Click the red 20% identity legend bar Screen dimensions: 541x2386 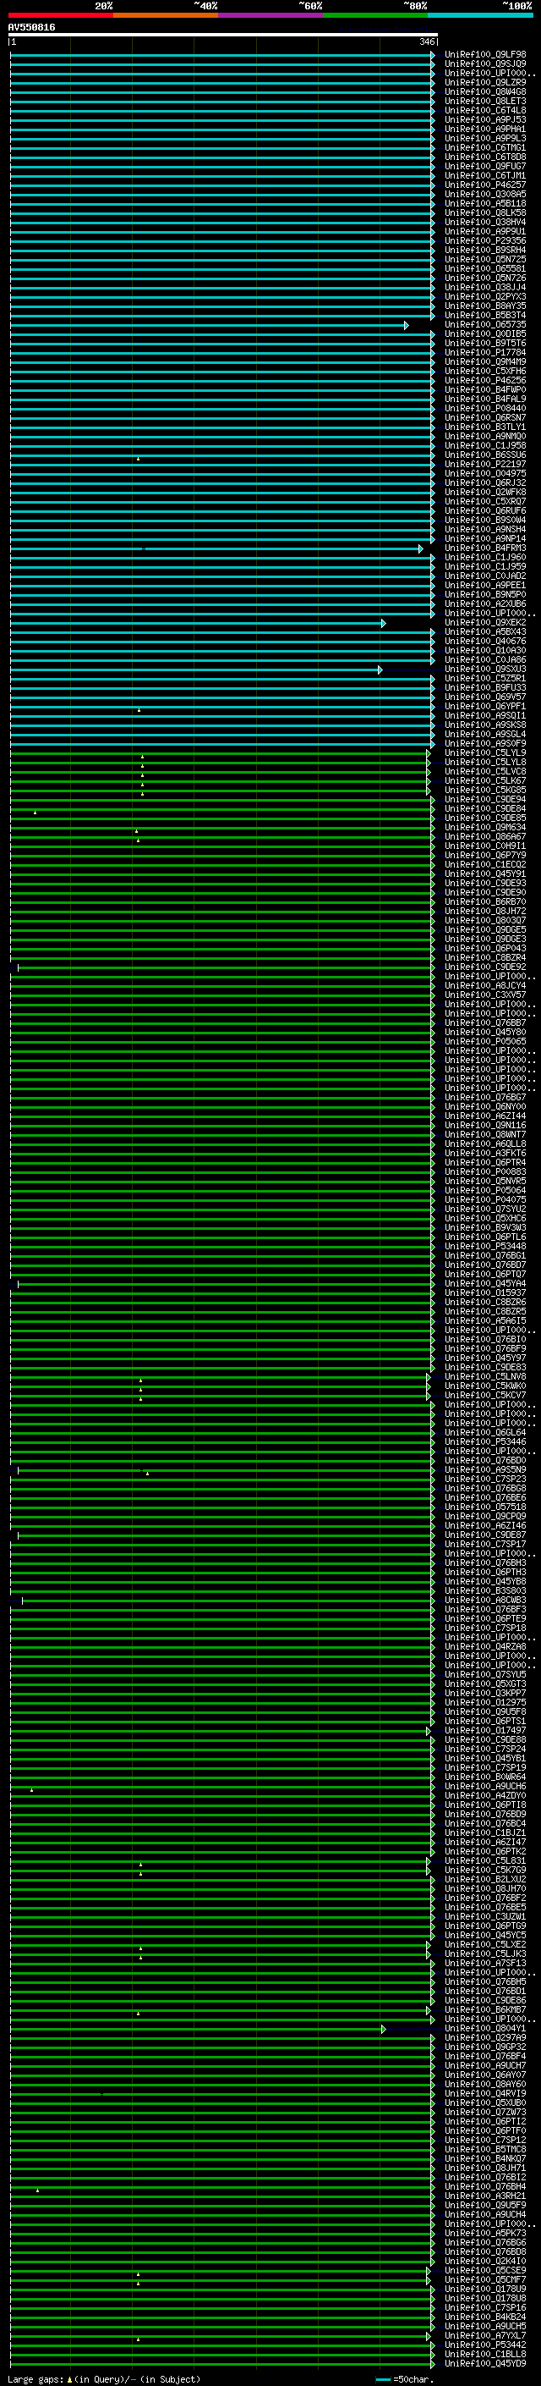click(x=61, y=15)
